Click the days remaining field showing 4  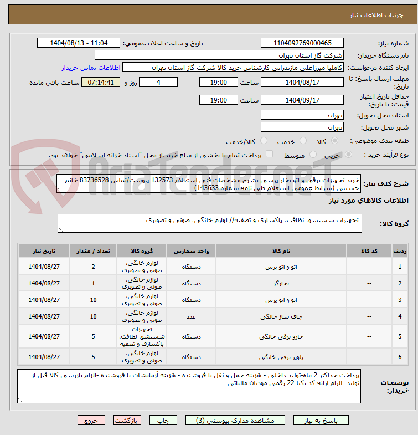(x=158, y=83)
